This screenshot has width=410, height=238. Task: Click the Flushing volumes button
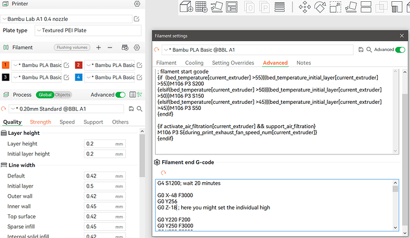(72, 47)
